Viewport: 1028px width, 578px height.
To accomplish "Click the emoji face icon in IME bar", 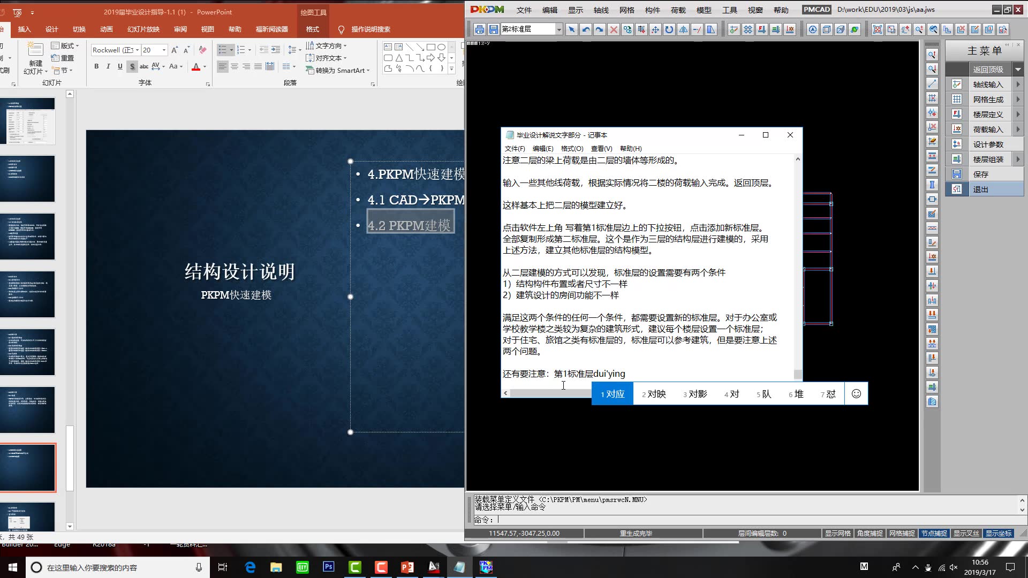I will pyautogui.click(x=856, y=394).
